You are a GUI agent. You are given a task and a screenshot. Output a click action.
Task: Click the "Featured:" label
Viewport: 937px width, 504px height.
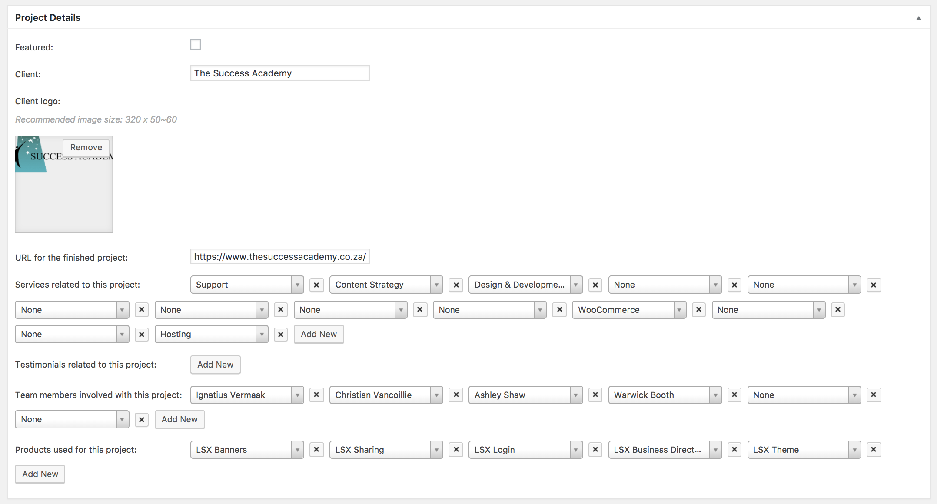(x=34, y=47)
